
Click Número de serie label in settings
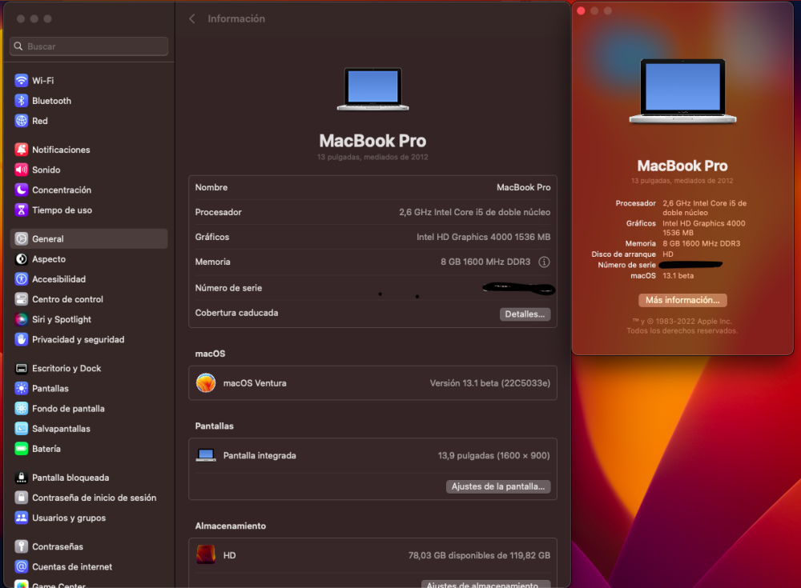(x=228, y=288)
